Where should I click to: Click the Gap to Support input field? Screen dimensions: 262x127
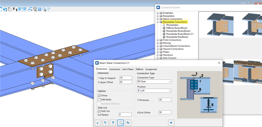pyautogui.click(x=125, y=78)
